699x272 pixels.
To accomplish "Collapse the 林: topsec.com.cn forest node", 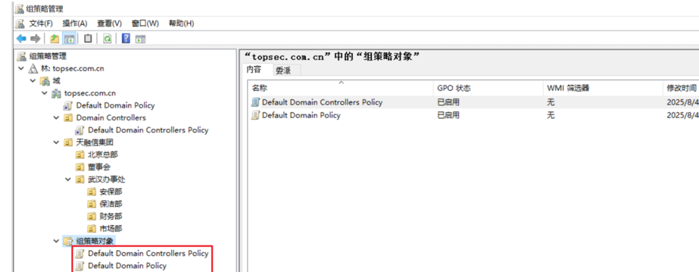I will point(21,69).
